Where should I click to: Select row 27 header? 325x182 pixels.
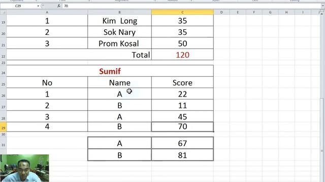pyautogui.click(x=4, y=105)
